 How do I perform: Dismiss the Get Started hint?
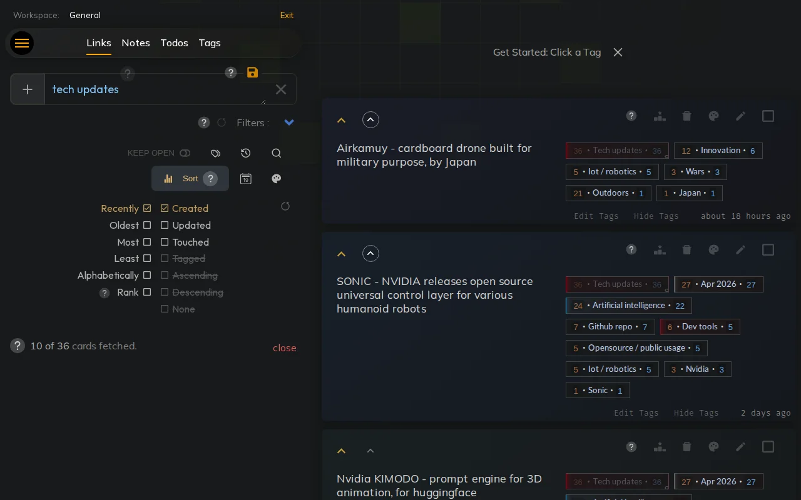(618, 52)
